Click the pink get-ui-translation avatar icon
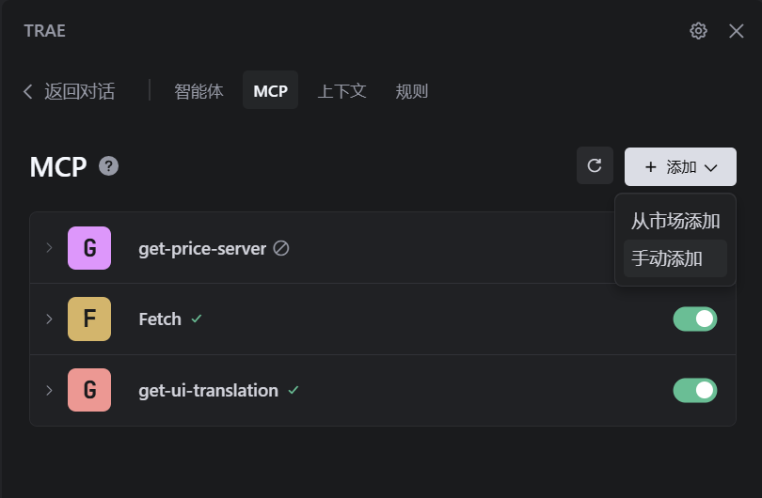This screenshot has height=498, width=762. pos(89,390)
